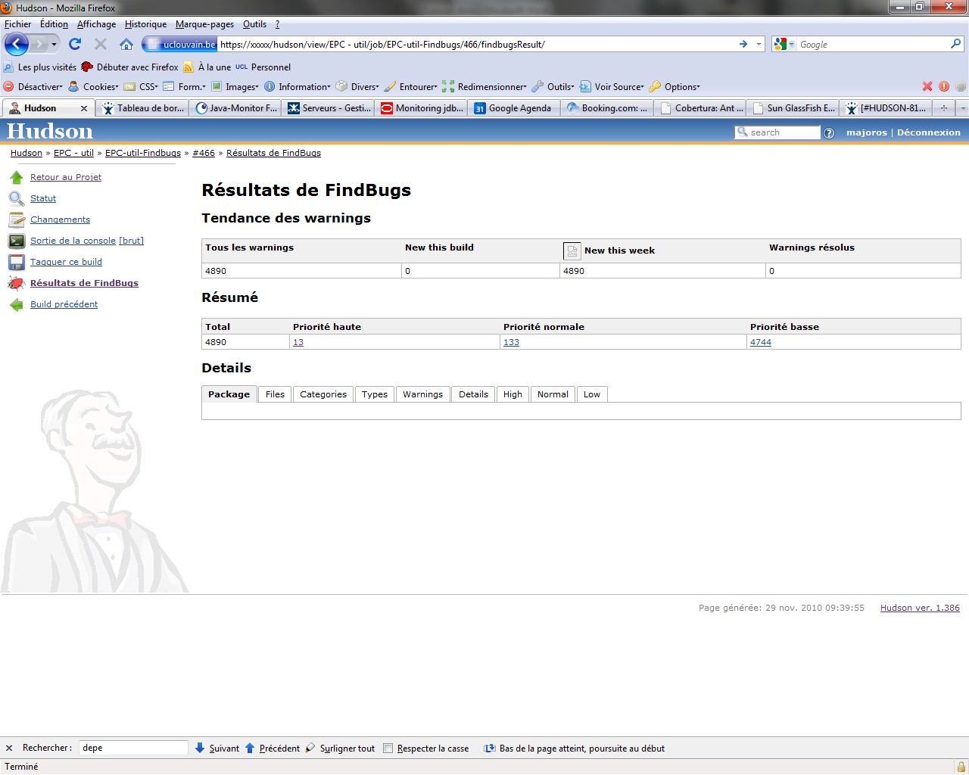The height and width of the screenshot is (775, 969).
Task: Click the terminal console output icon
Action: (x=17, y=241)
